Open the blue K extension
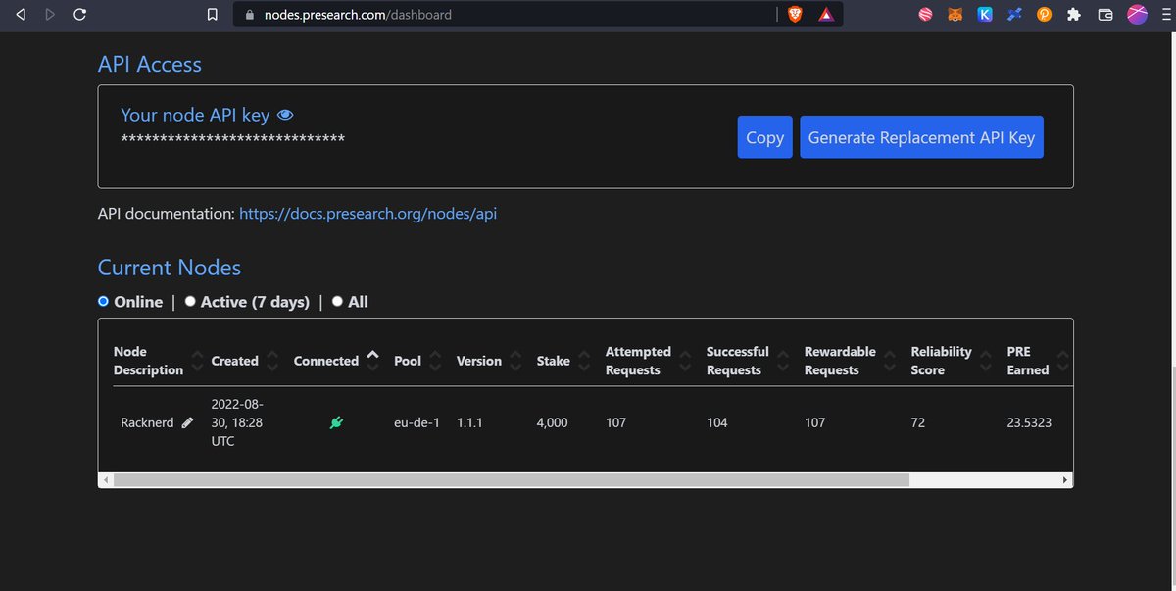Screen dimensions: 1176x591 click(985, 15)
